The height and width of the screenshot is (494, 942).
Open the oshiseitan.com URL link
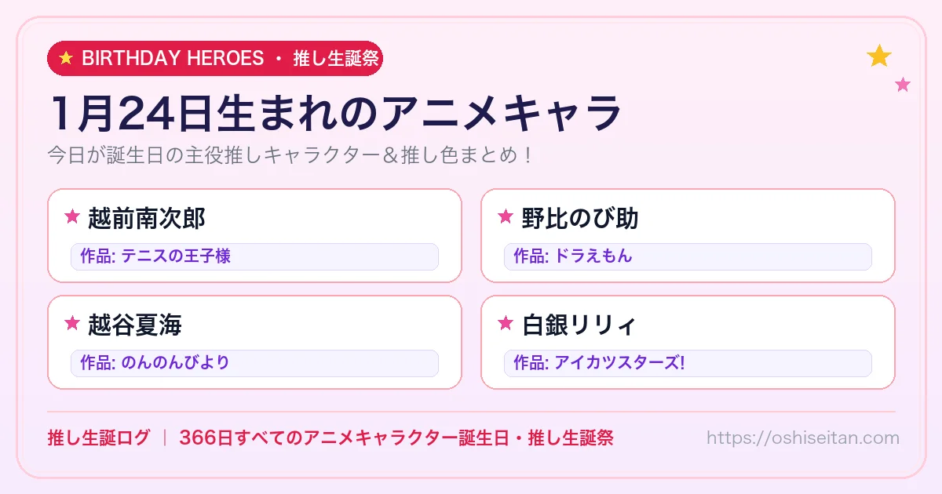803,438
